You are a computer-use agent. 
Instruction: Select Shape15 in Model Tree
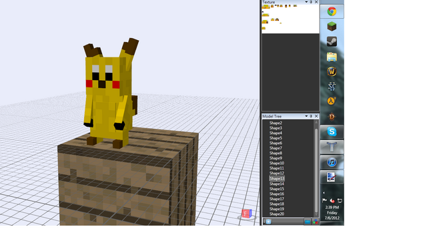pos(277,189)
